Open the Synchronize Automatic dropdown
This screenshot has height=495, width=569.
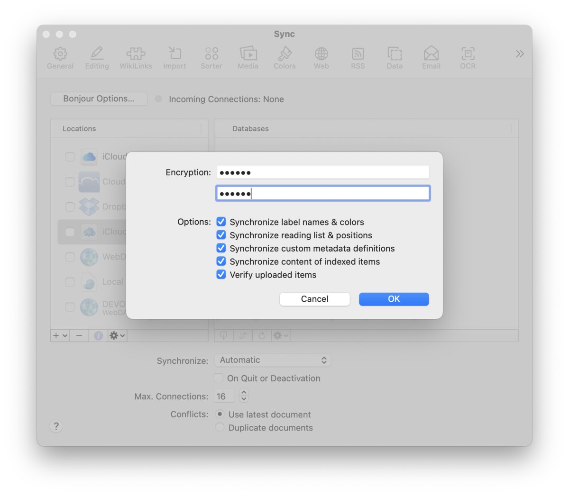pos(272,360)
